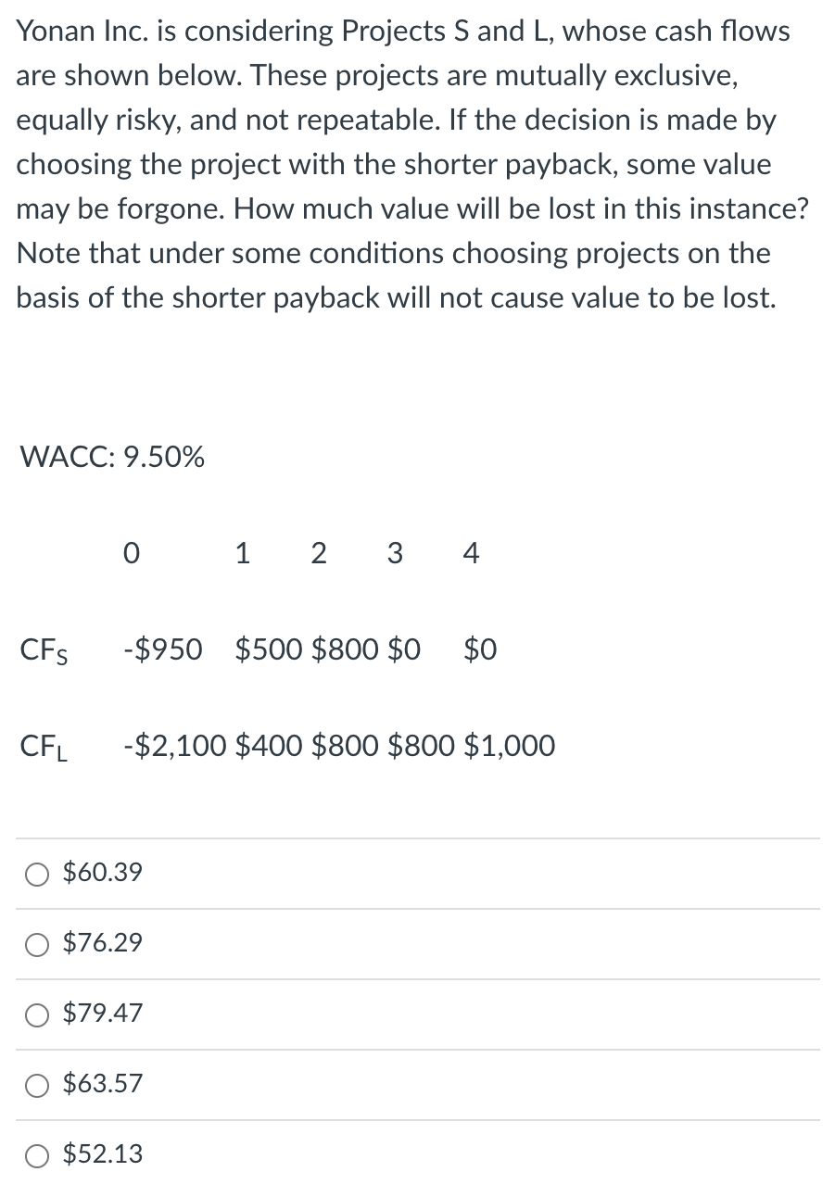Click the $63.57 answer label text
This screenshot has height=1197, width=835.
pos(102,1084)
